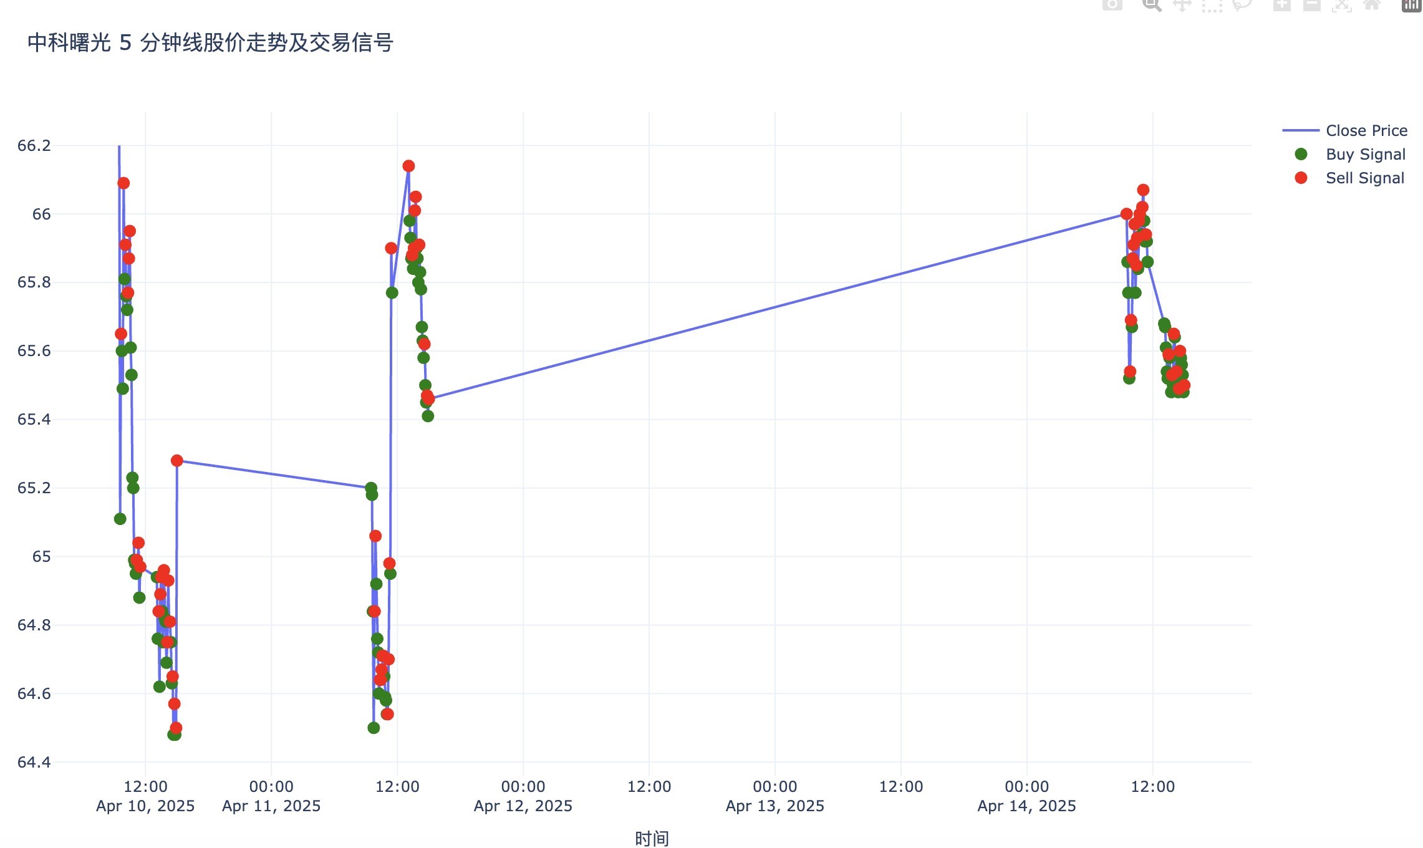The image size is (1423, 848).
Task: Toggle the Buy Signal legend trace
Action: [1344, 154]
